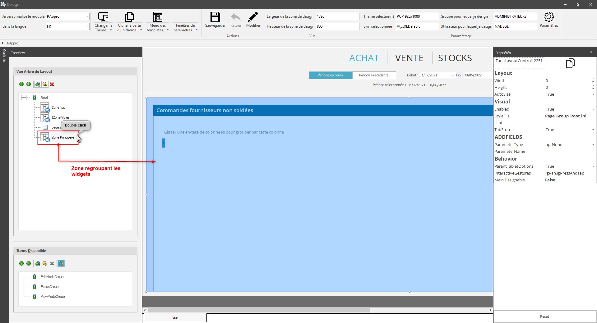Open the Paramètres gear icon

[548, 17]
